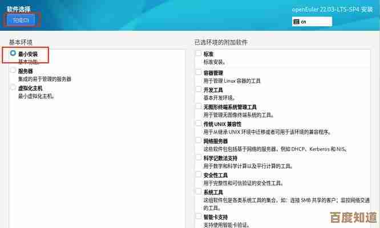Viewport: 380px width, 228px height.
Task: Enable 传统 UNIX 兼容性 checkbox
Action: (199, 124)
